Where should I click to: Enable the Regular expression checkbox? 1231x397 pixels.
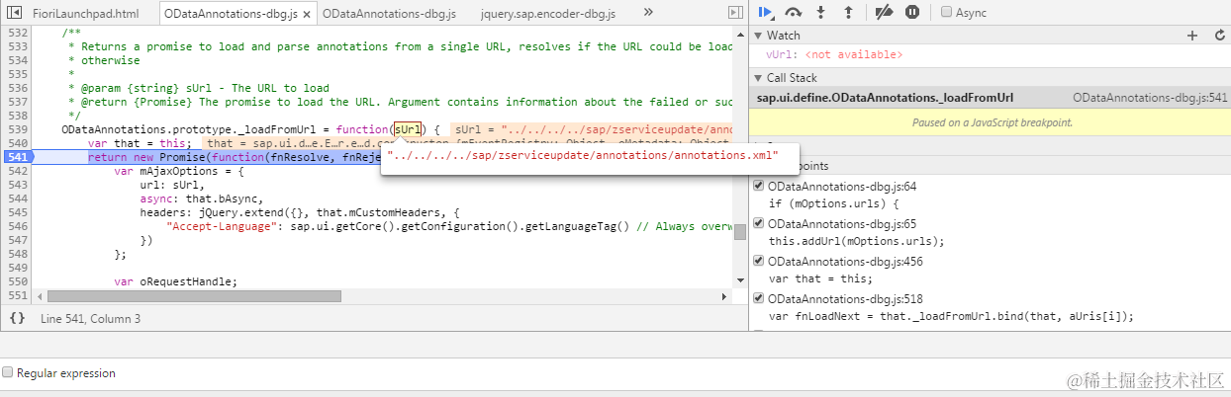point(8,373)
